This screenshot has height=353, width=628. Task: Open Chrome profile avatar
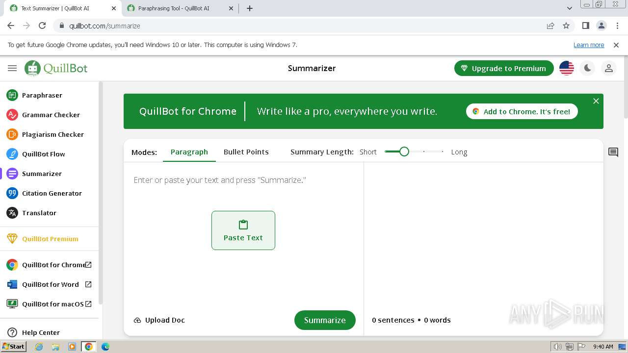click(x=602, y=25)
